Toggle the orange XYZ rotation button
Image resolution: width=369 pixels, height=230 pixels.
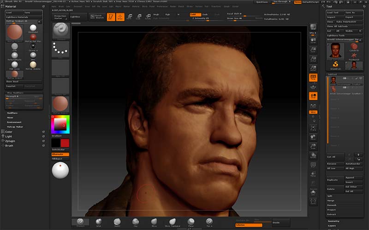tap(313, 112)
